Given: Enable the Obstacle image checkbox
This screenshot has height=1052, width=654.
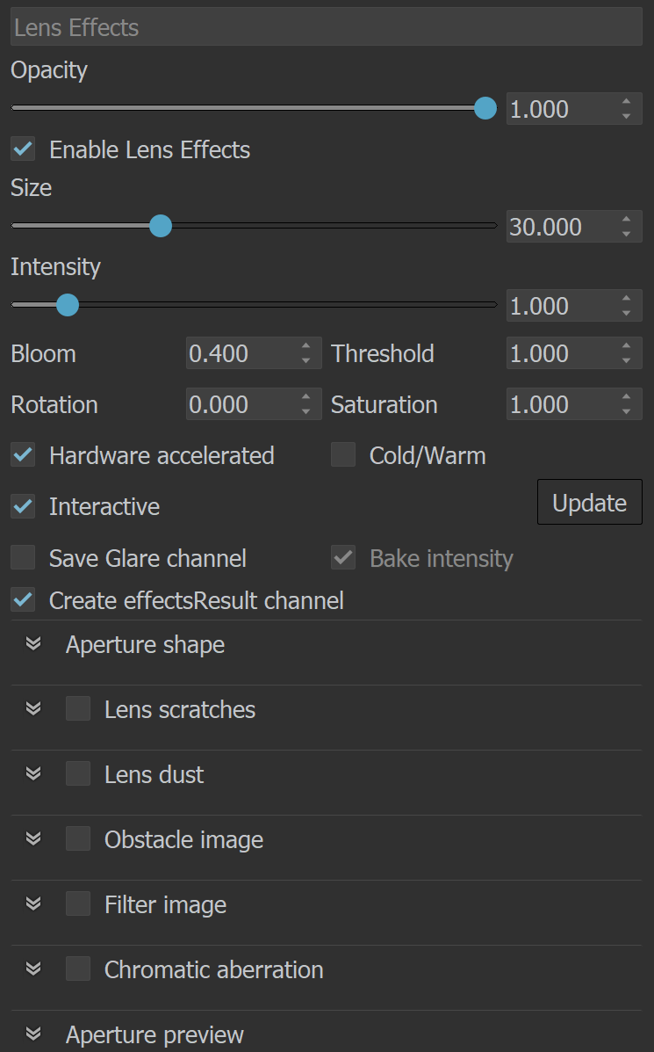Looking at the screenshot, I should 78,838.
